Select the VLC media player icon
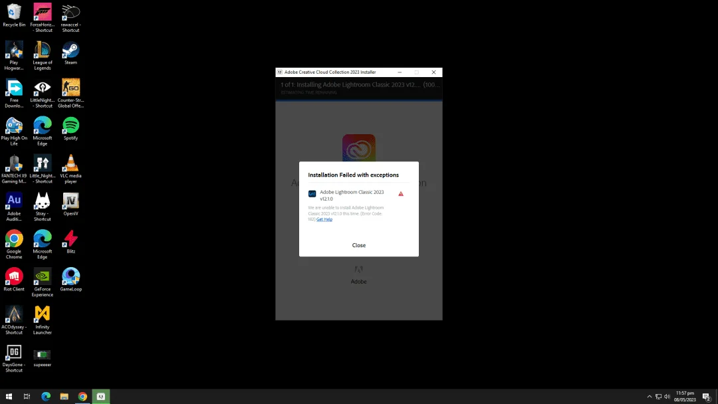This screenshot has width=718, height=404. point(70,169)
